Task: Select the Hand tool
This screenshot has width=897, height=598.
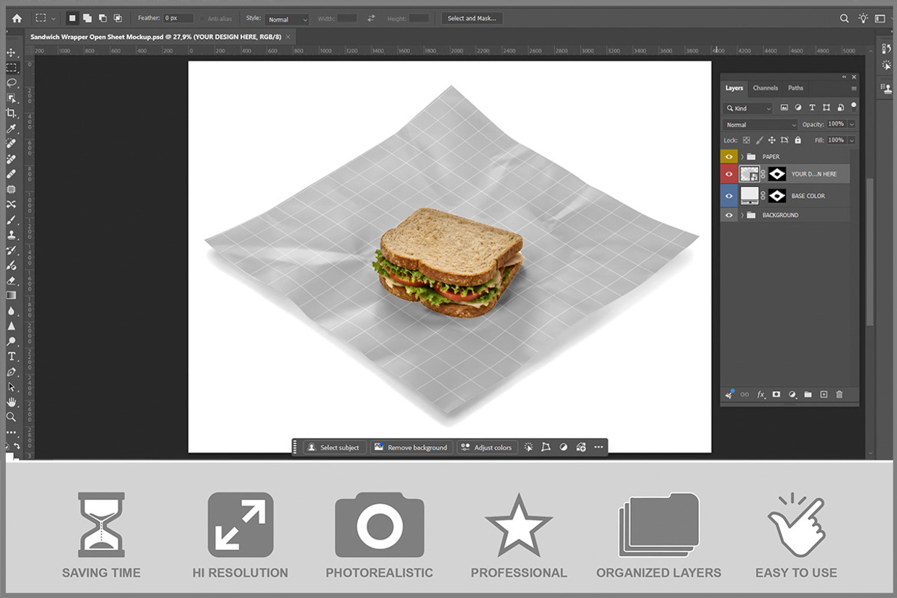Action: pyautogui.click(x=11, y=402)
